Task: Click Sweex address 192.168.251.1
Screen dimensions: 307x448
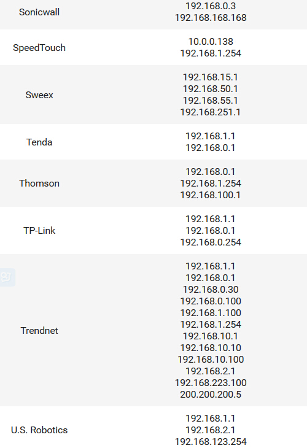Action: pyautogui.click(x=211, y=112)
